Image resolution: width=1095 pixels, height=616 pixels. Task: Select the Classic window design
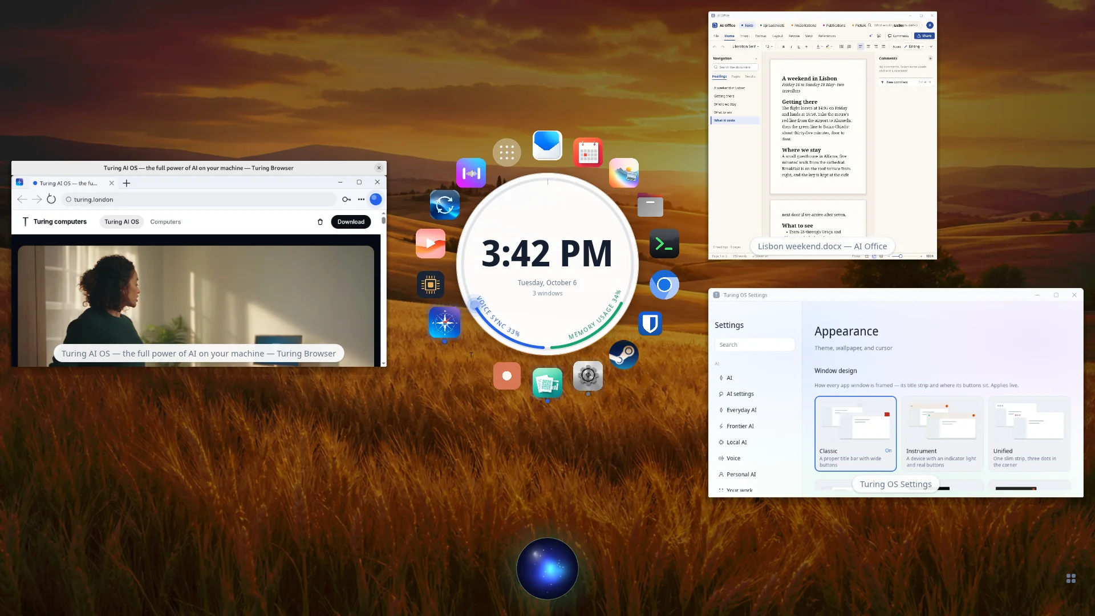click(x=855, y=433)
